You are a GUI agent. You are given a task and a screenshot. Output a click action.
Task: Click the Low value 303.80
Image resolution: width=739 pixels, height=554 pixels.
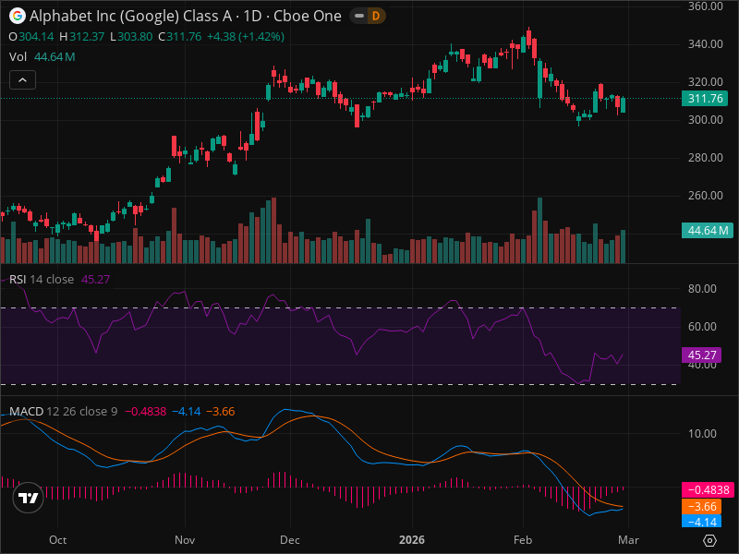pos(135,37)
